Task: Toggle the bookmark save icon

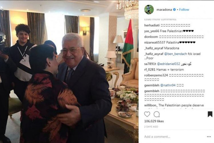Action: point(210,114)
